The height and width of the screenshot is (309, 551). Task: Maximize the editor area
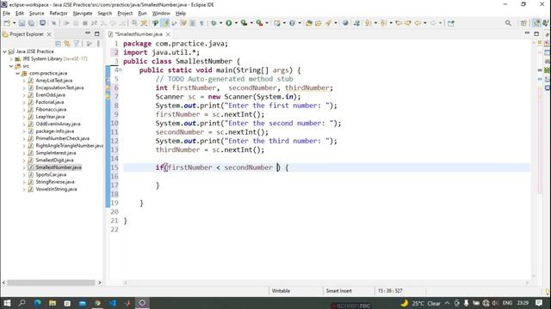coord(536,33)
